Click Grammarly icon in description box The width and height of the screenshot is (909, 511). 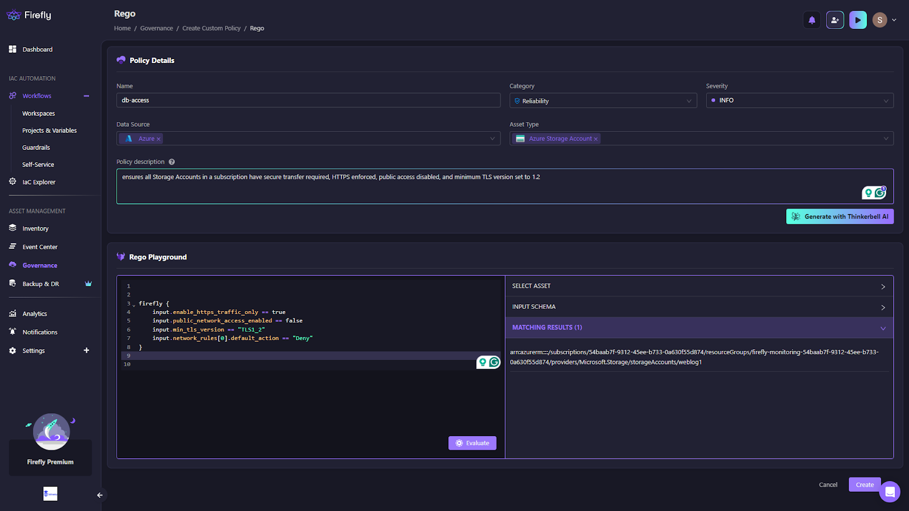pyautogui.click(x=880, y=192)
